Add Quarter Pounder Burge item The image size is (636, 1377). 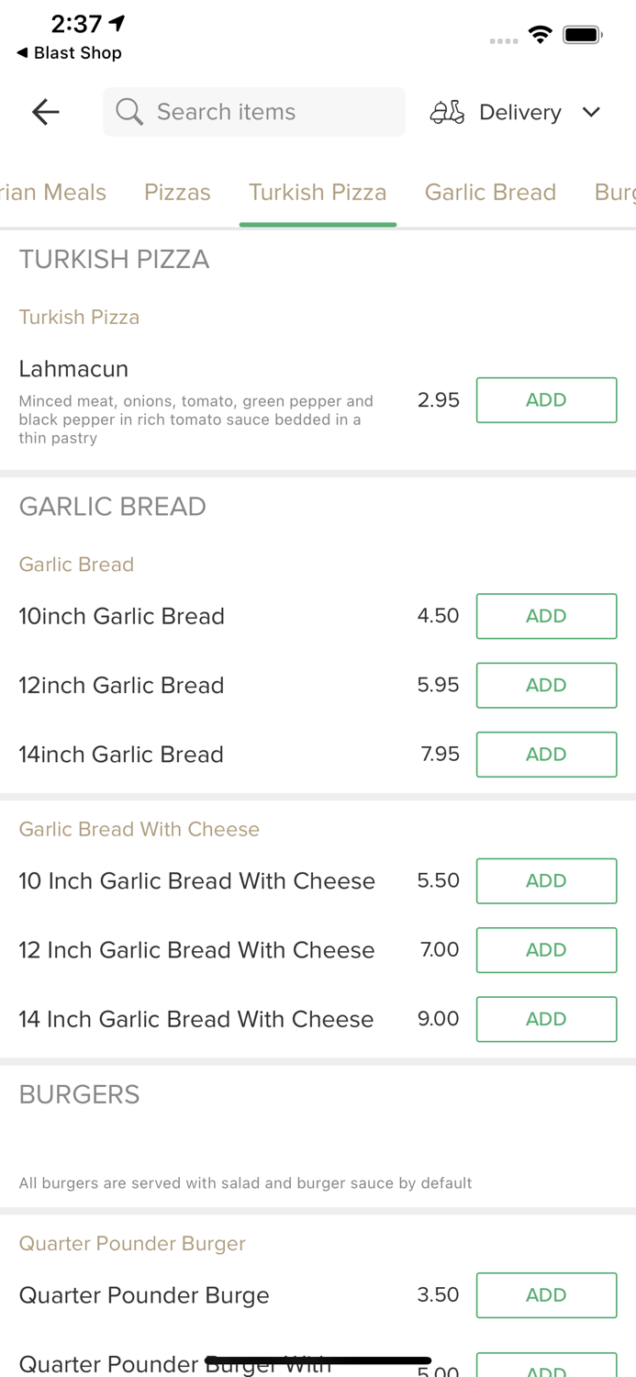pyautogui.click(x=546, y=1295)
